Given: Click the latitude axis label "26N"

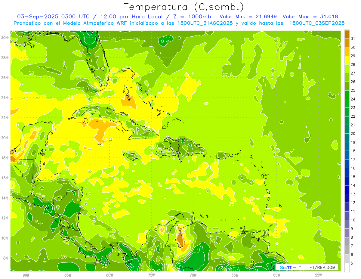Looking at the screenshot, I should [5, 78].
